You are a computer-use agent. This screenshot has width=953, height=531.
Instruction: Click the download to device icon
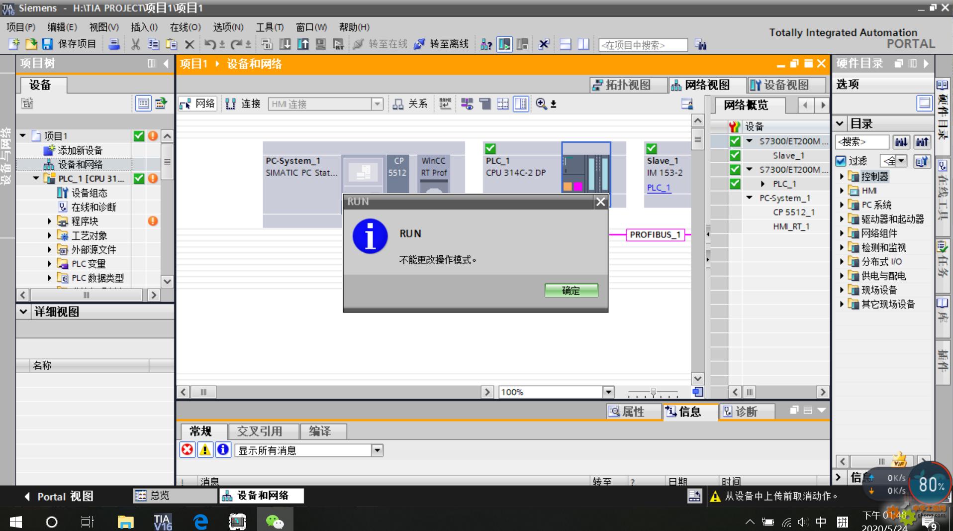(285, 44)
